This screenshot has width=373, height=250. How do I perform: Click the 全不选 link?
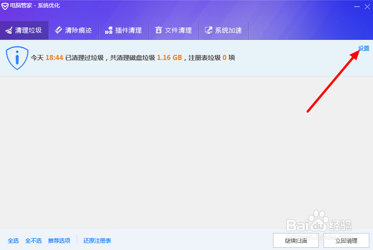pyautogui.click(x=33, y=241)
